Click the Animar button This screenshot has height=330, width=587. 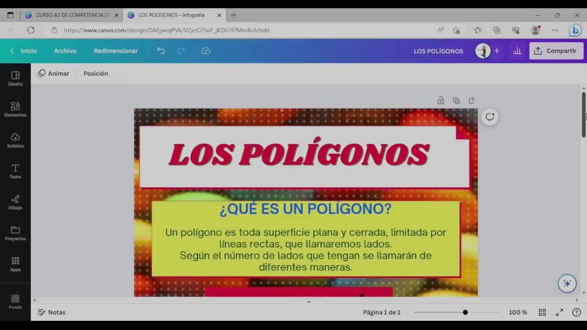coord(54,73)
